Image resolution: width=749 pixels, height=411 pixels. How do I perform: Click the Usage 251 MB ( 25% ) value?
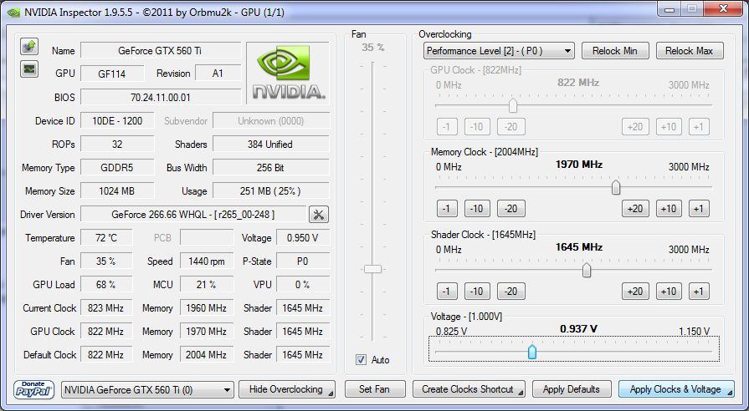point(271,191)
